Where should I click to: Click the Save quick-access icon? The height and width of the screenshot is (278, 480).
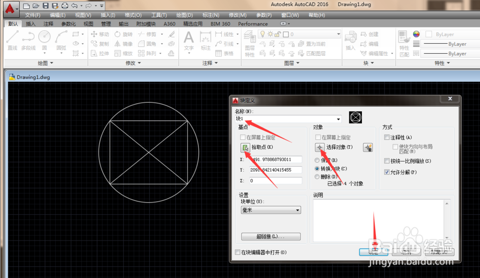coord(45,5)
